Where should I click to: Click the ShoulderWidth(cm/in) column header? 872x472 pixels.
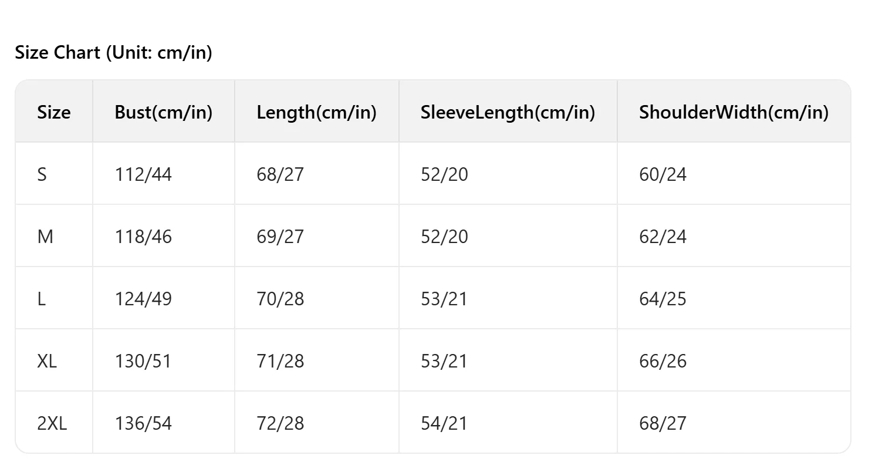(734, 112)
